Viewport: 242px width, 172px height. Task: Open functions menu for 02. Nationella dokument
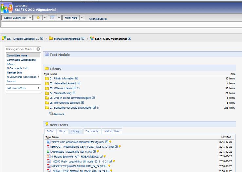coord(79,83)
